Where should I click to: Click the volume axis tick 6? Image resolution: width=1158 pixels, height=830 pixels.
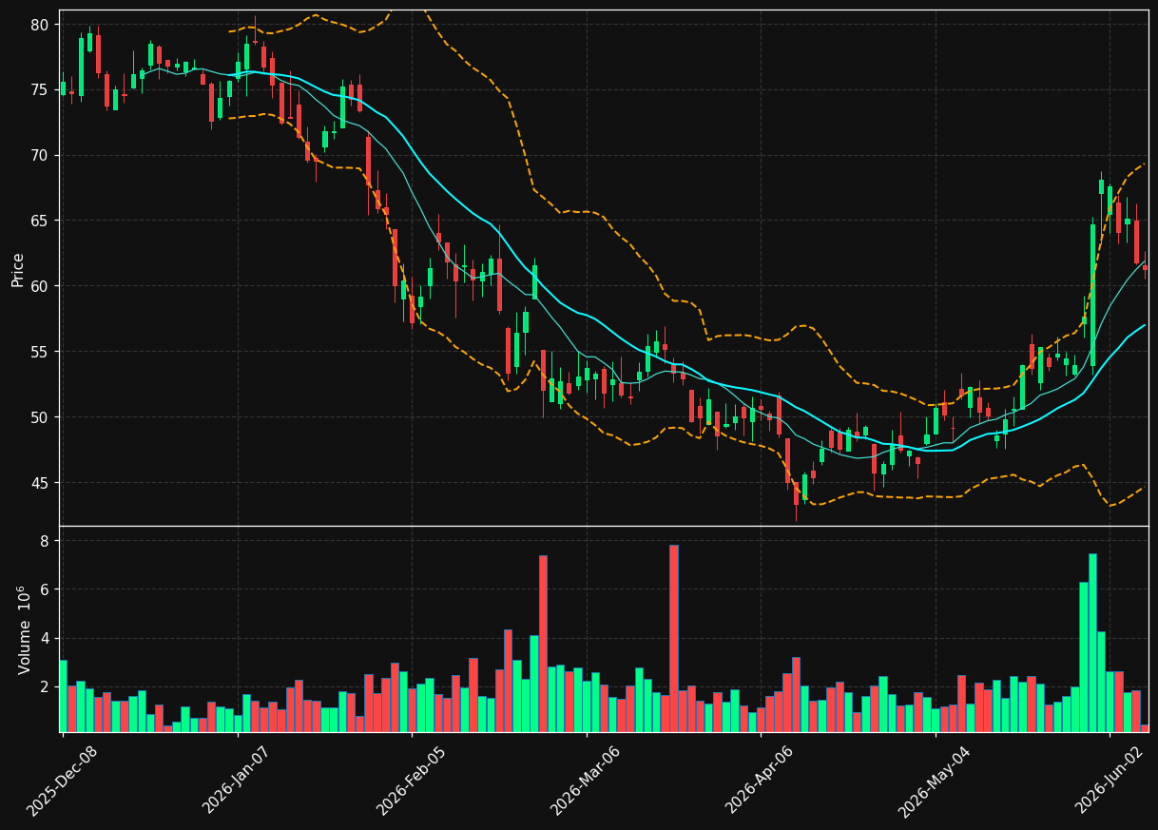[44, 589]
